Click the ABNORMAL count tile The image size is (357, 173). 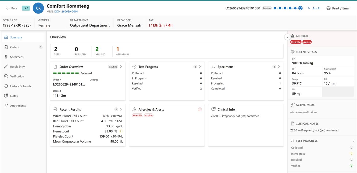(x=123, y=51)
